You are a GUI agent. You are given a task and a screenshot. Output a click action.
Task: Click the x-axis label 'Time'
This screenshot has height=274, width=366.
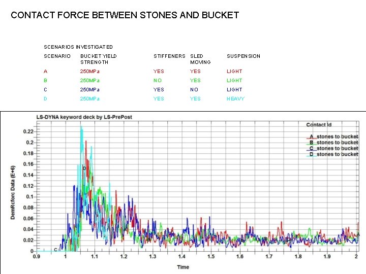[183, 267]
